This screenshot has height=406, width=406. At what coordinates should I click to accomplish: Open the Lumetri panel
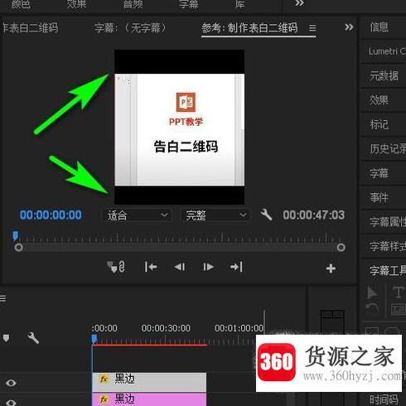coord(387,51)
